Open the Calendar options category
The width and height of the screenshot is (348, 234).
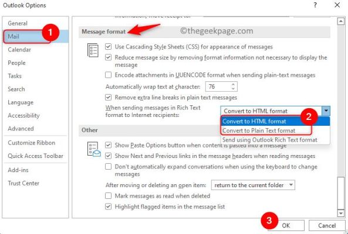(19, 50)
